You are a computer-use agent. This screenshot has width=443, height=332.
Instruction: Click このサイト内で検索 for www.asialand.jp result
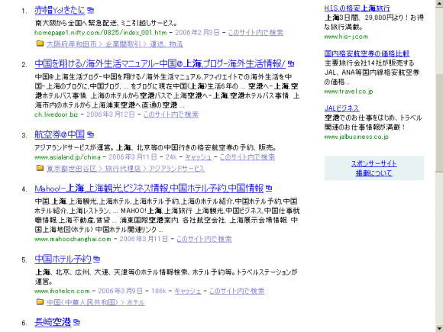pos(247,157)
